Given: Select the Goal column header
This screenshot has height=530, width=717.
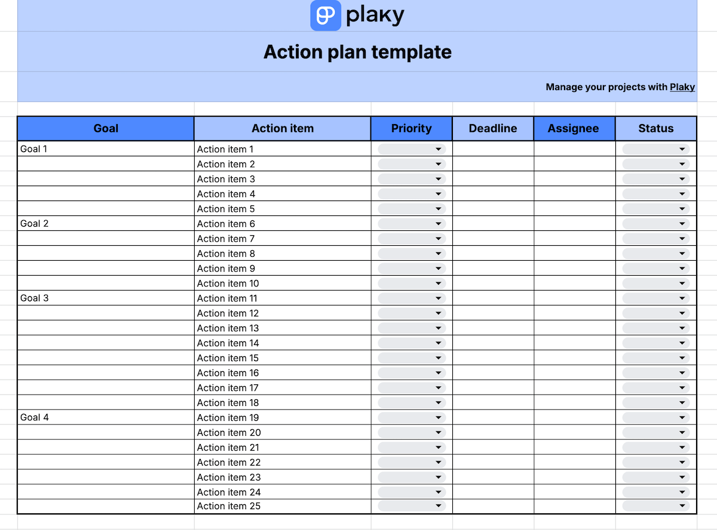Looking at the screenshot, I should click(x=106, y=128).
